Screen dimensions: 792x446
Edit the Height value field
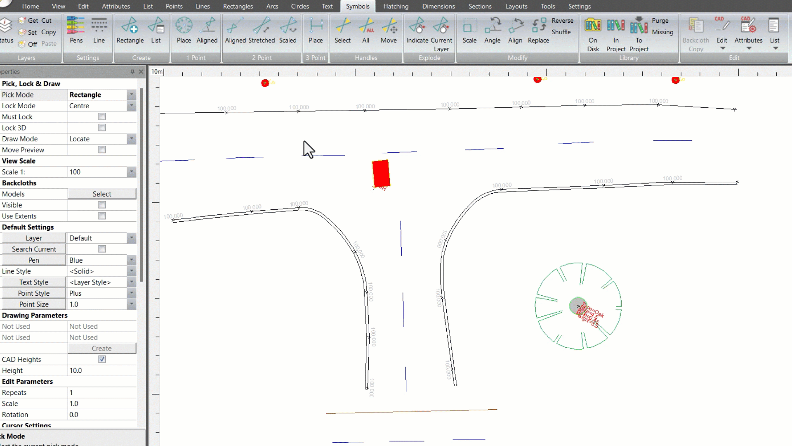tap(99, 370)
